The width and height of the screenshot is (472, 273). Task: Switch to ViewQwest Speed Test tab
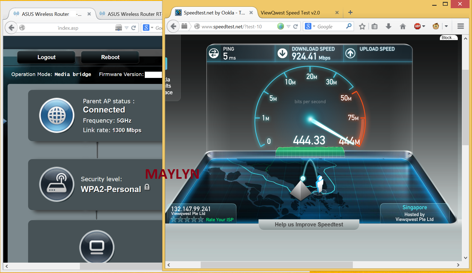click(290, 13)
